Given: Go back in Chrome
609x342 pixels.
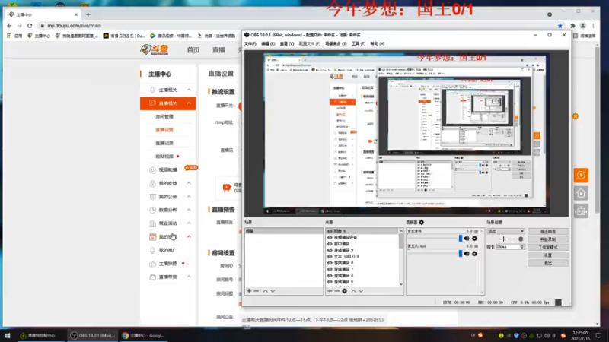Looking at the screenshot, I should click(9, 26).
